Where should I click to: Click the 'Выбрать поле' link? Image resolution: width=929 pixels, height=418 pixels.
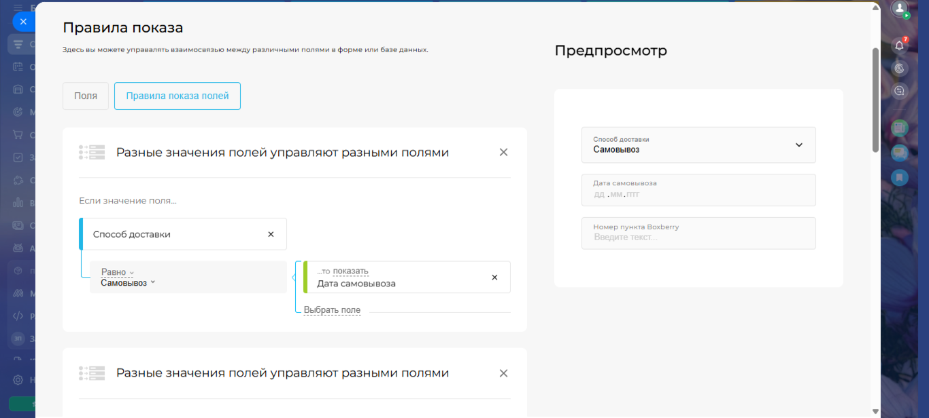pyautogui.click(x=332, y=310)
